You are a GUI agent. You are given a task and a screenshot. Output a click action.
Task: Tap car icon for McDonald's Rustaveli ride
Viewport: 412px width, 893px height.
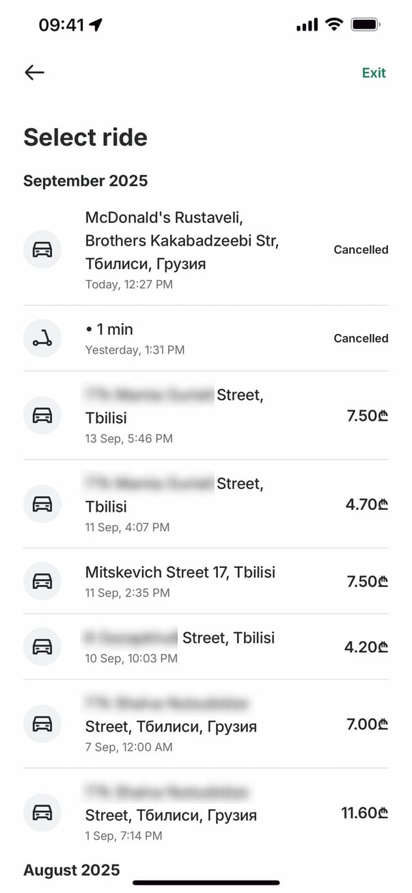[x=42, y=250]
